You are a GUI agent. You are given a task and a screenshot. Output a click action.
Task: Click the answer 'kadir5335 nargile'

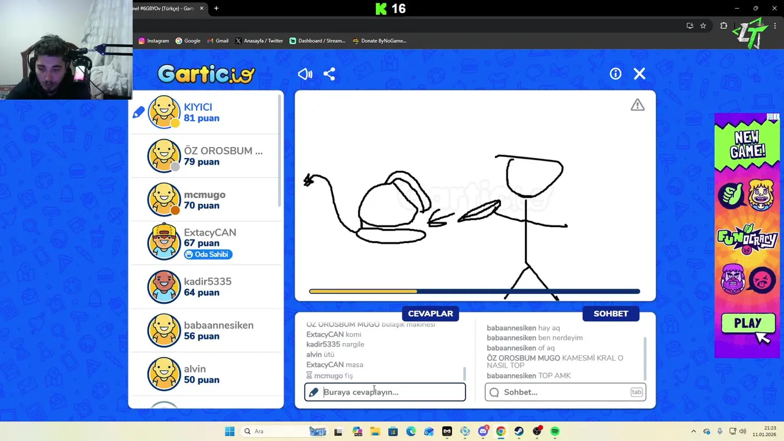coord(335,344)
